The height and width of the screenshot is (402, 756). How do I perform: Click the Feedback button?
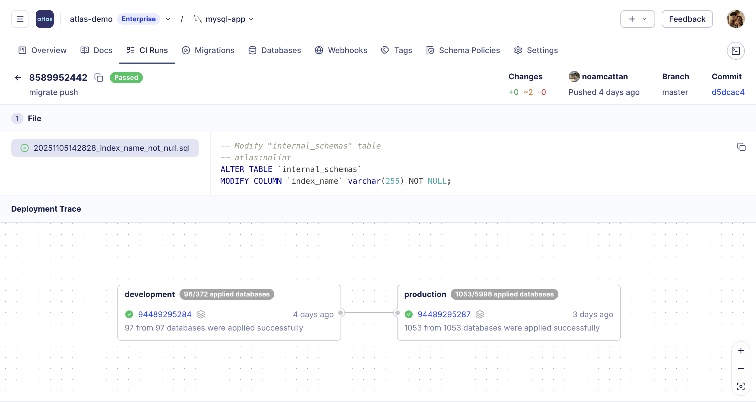coord(687,19)
